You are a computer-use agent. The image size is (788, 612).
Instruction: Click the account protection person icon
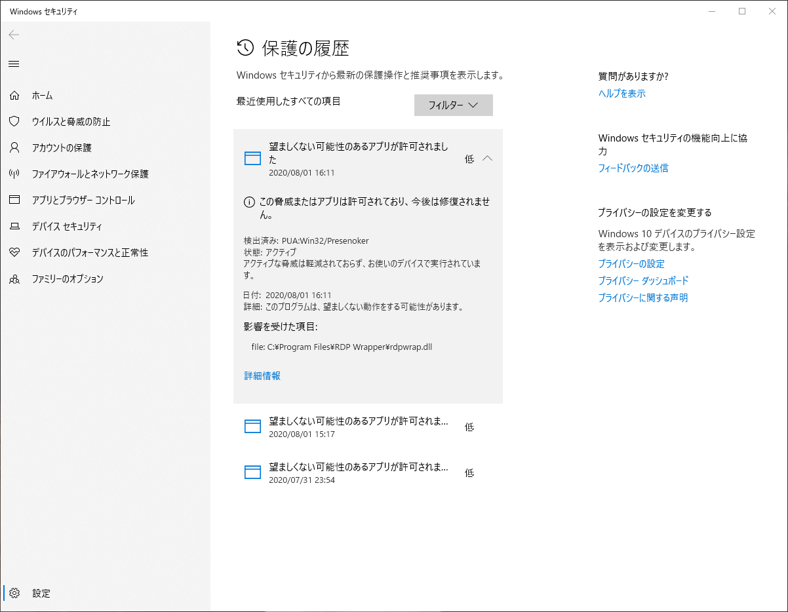[x=14, y=147]
